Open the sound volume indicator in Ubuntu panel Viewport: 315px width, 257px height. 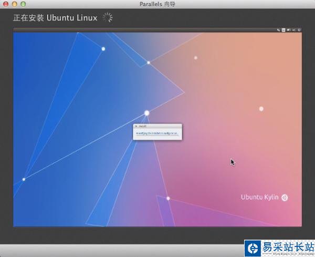pyautogui.click(x=294, y=30)
